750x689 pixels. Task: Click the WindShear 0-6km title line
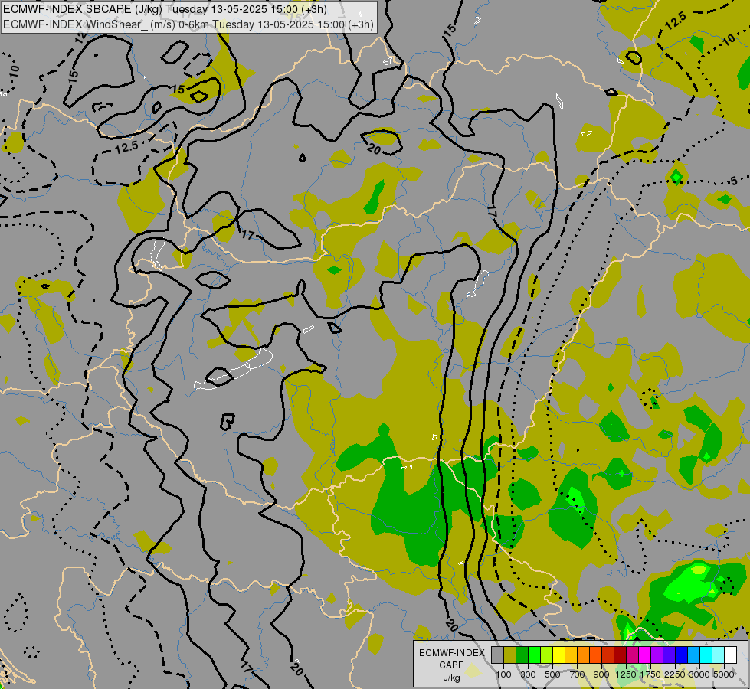point(188,24)
